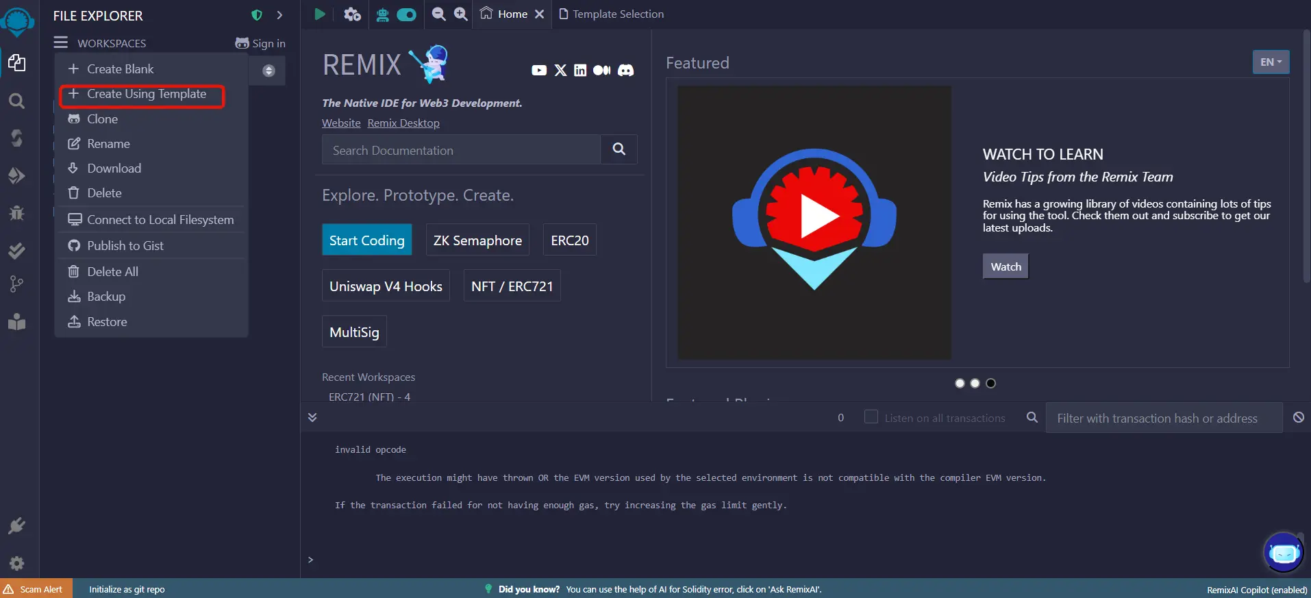Click the ZK Semaphore template button
The image size is (1311, 598).
(x=477, y=240)
